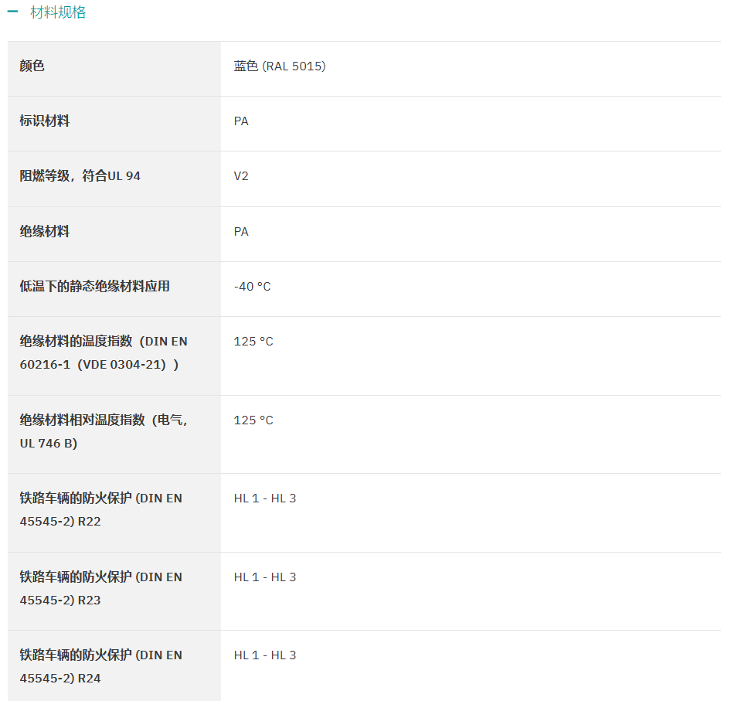Click 125 °C value for UL 746 B

(253, 420)
